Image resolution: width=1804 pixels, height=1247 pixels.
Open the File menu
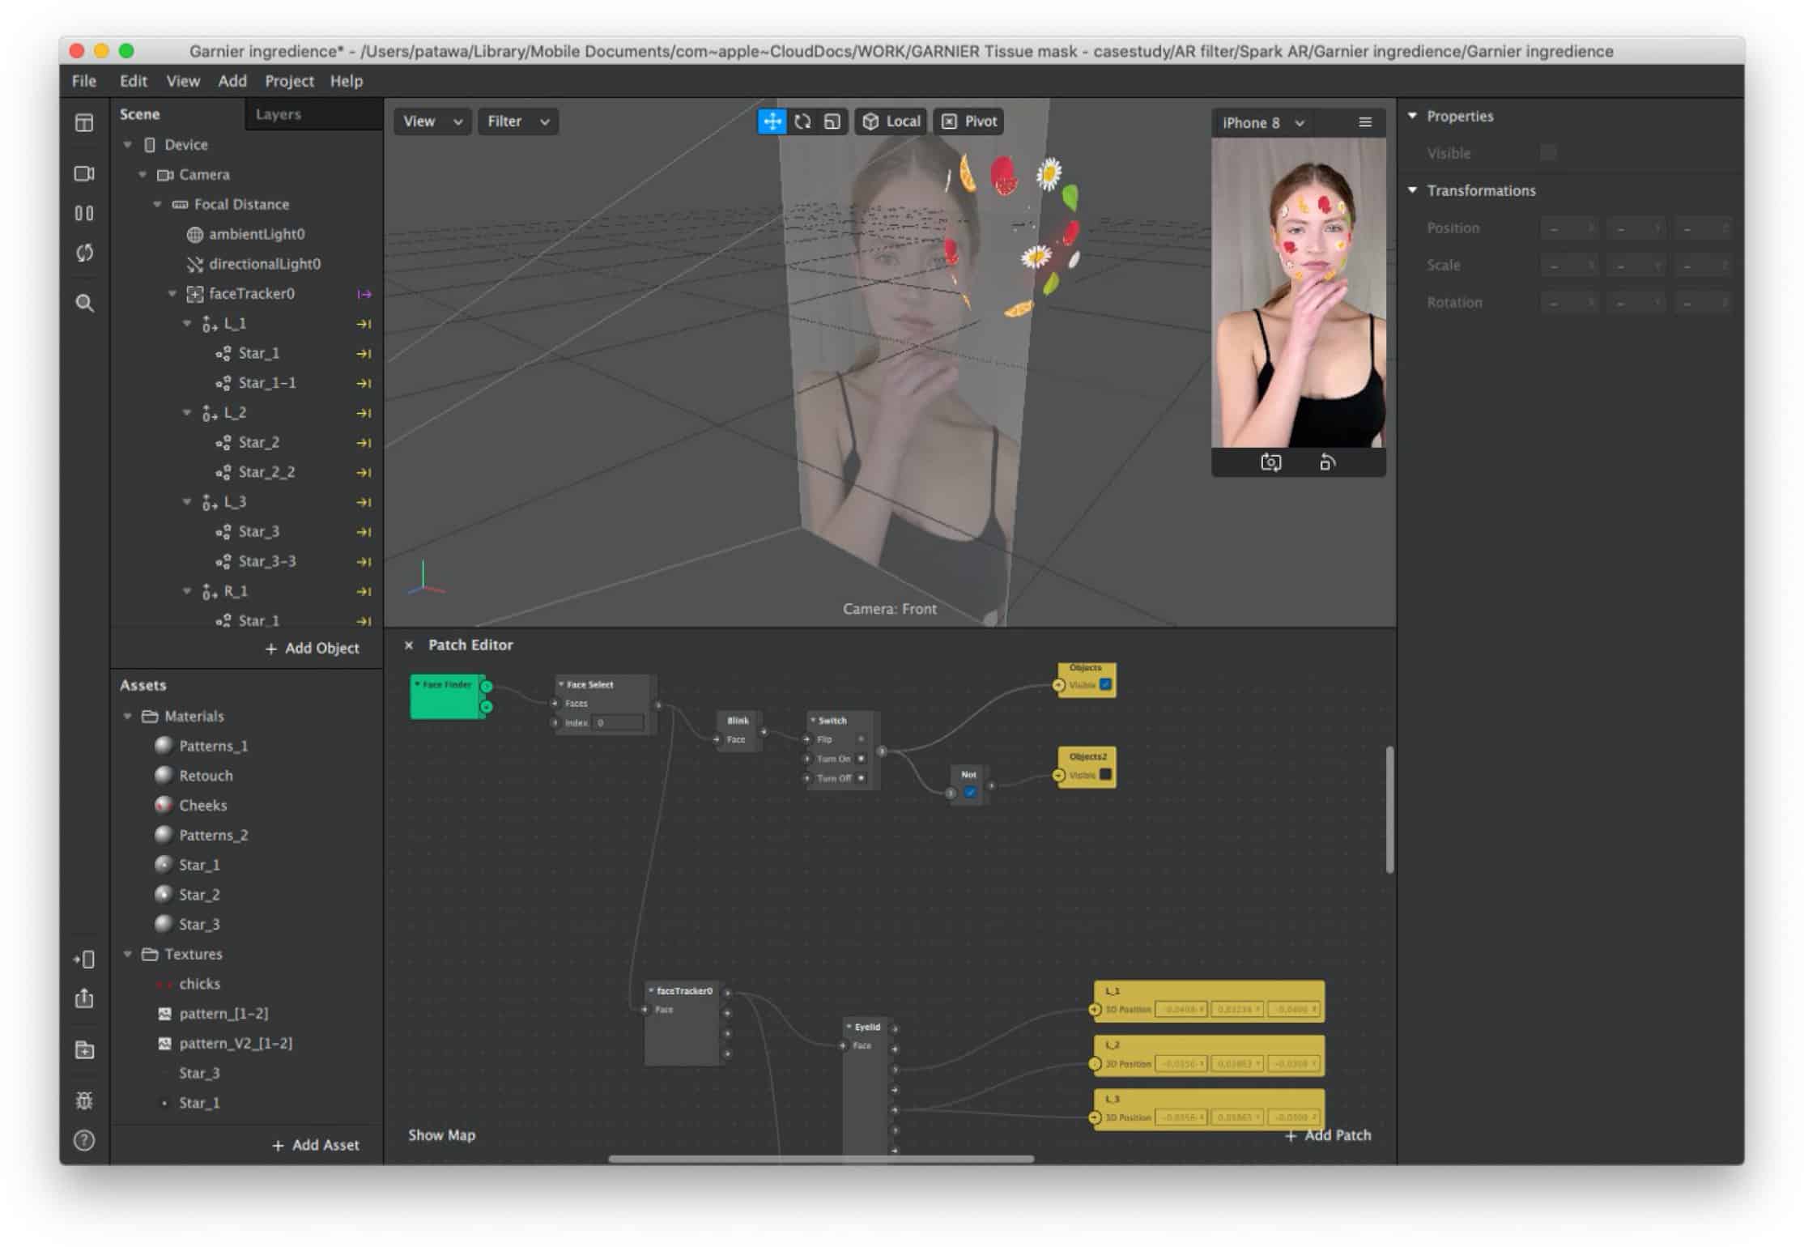tap(84, 81)
